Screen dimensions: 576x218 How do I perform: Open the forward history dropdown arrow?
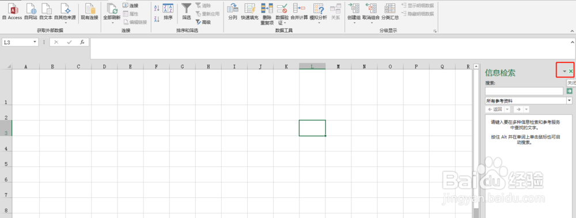[x=526, y=110]
